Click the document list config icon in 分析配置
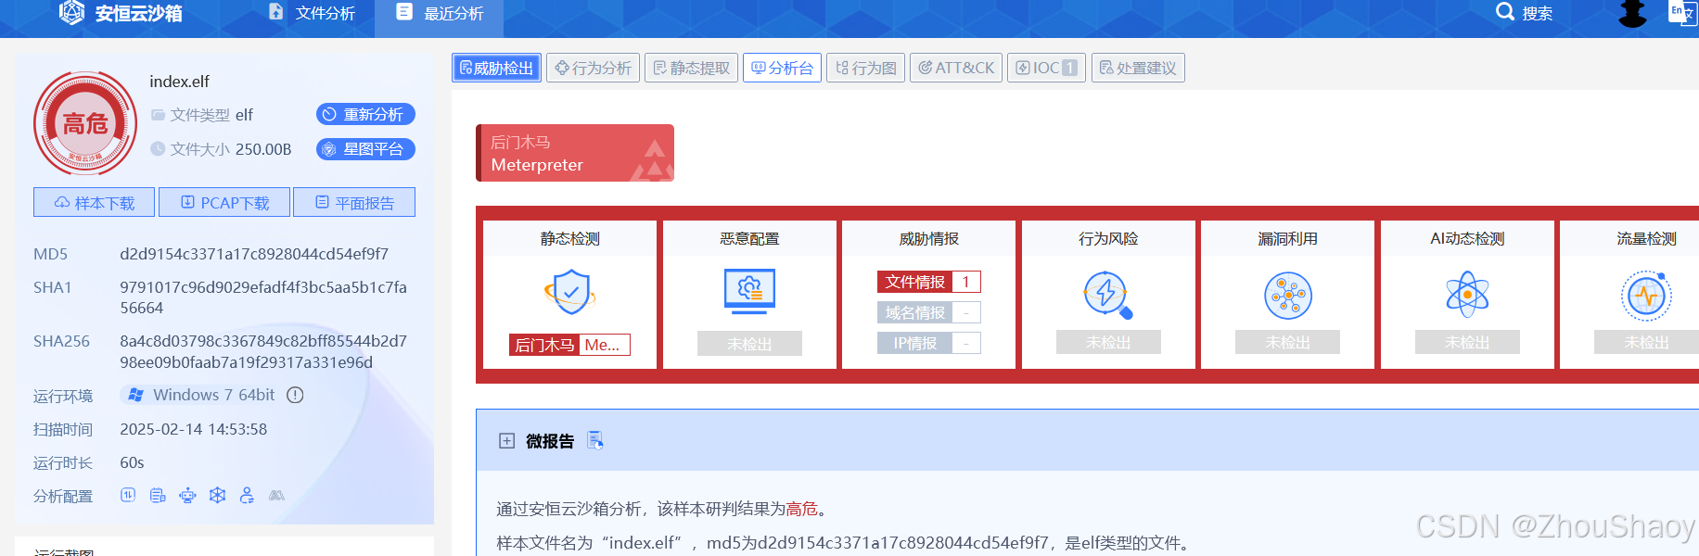Viewport: 1699px width, 556px height. coord(158,496)
